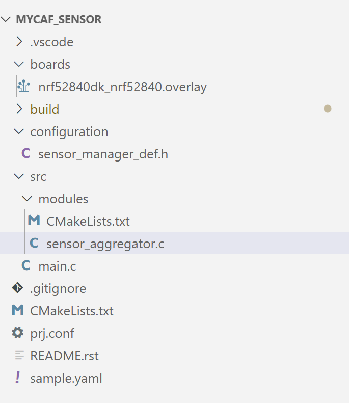The image size is (349, 403).
Task: Open the sample.yaml file
Action: point(66,378)
